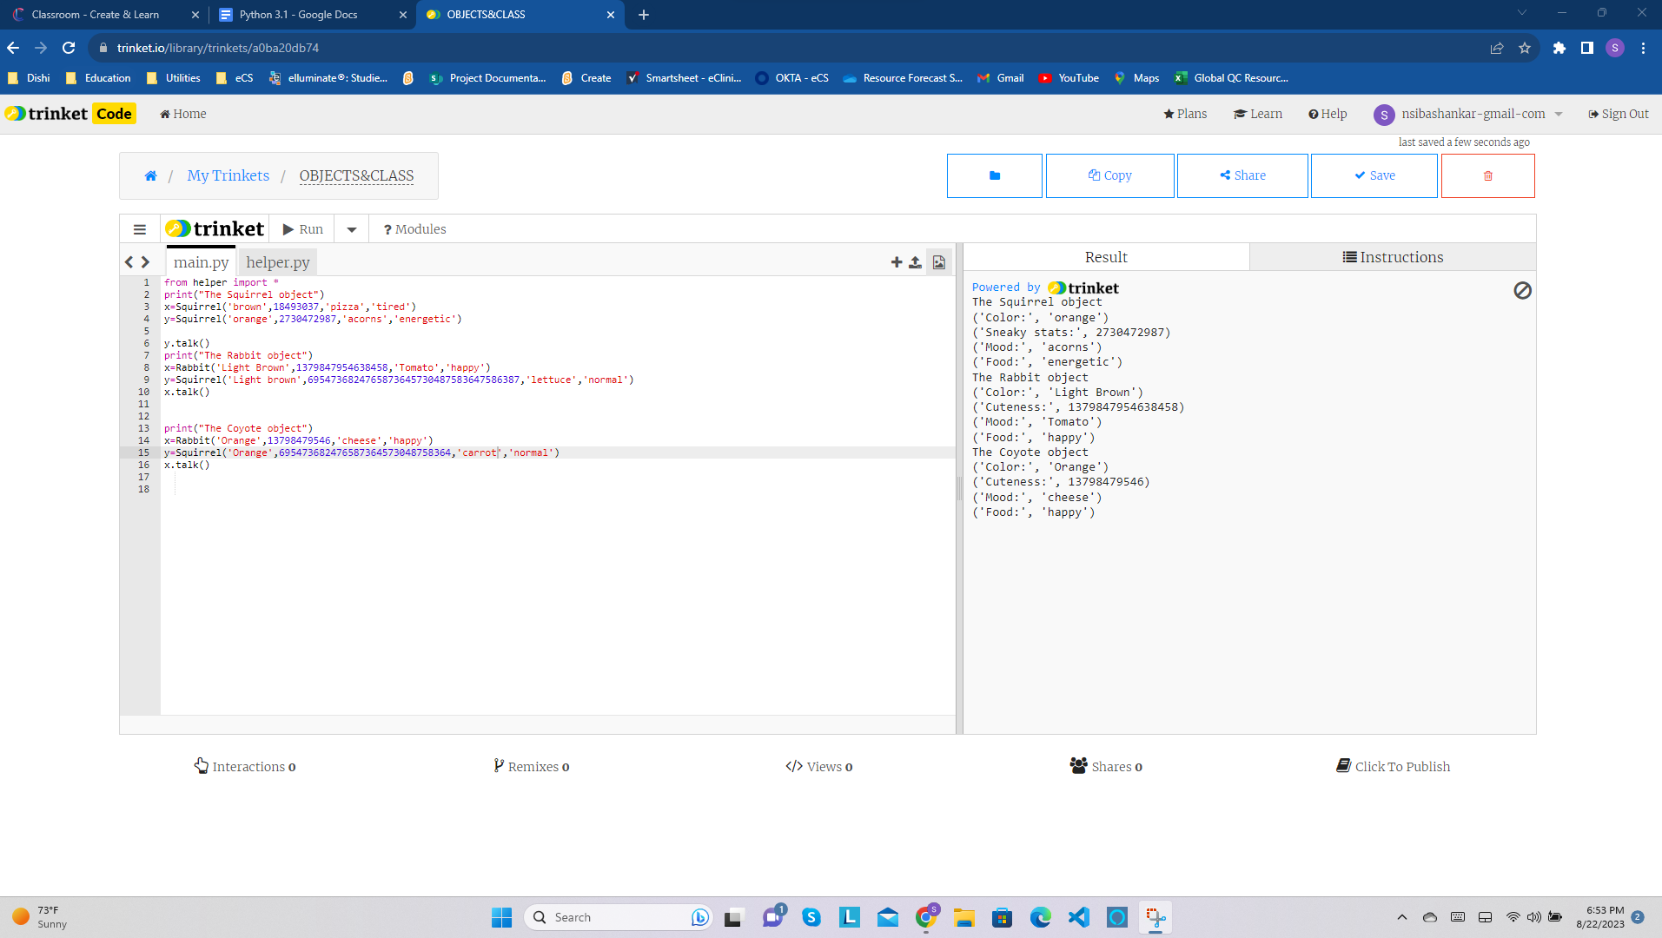Toggle the browser side panel
Image resolution: width=1662 pixels, height=938 pixels.
tap(1586, 48)
